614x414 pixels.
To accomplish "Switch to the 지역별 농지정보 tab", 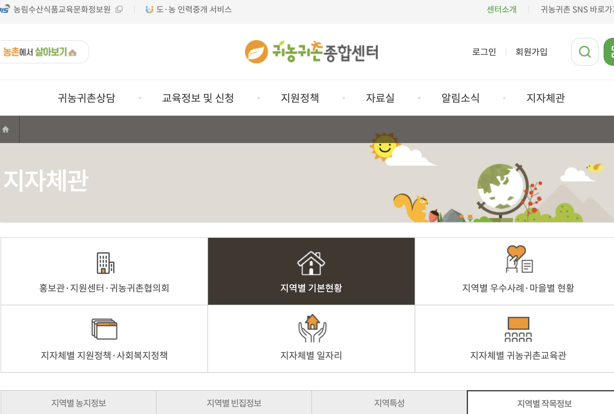I will point(79,403).
